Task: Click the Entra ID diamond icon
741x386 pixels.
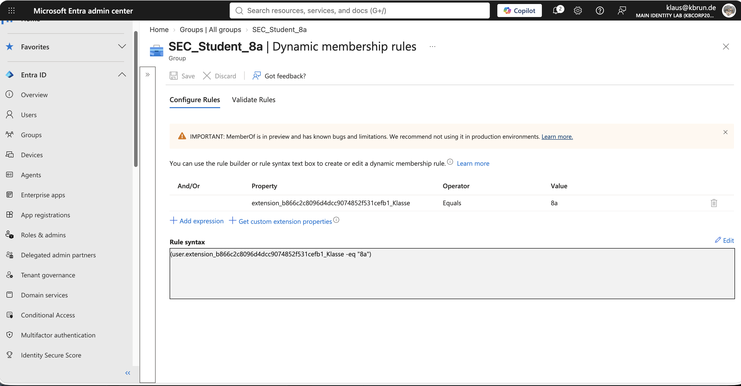Action: [x=10, y=75]
